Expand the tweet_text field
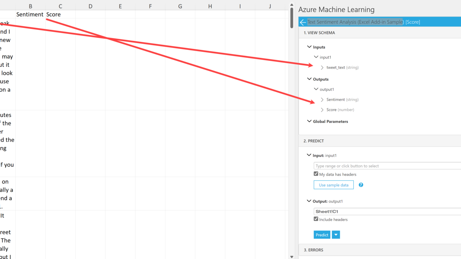This screenshot has height=259, width=461. 322,67
